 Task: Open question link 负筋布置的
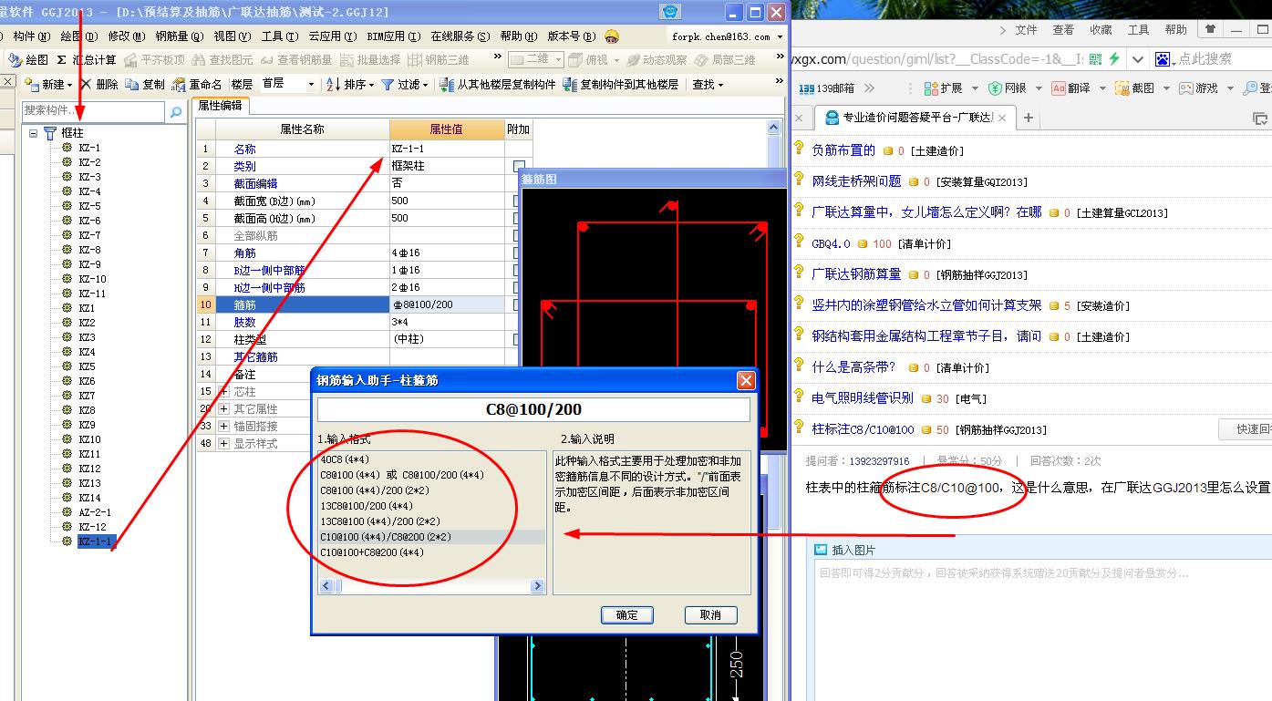(843, 150)
